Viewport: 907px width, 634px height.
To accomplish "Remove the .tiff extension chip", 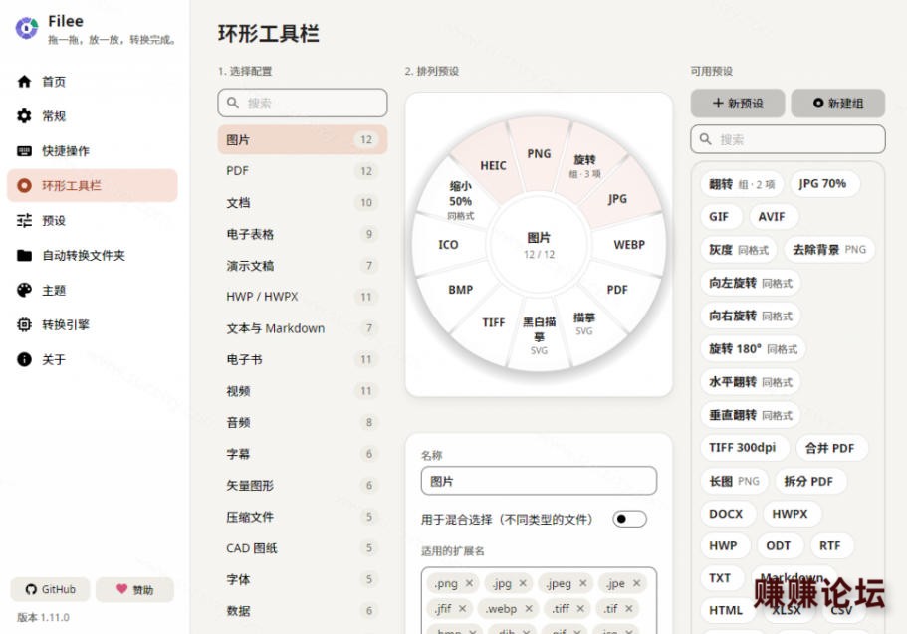I will [x=580, y=608].
